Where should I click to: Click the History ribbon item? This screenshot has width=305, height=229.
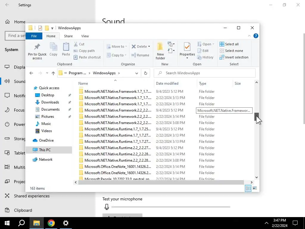205,57
